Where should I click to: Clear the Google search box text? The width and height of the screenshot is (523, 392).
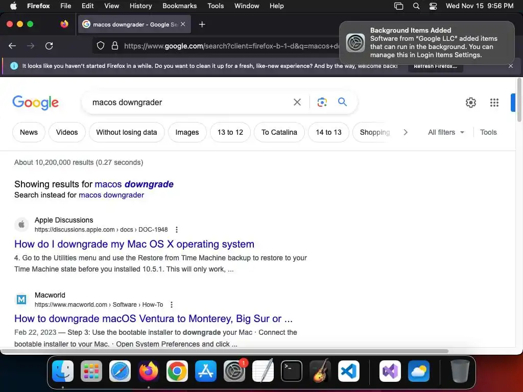(297, 102)
